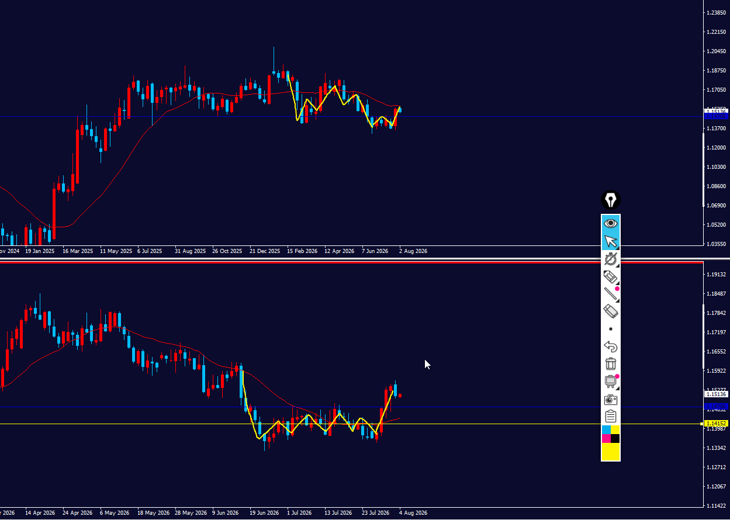Click the 21 Dec 2025 date label
This screenshot has height=520, width=730.
tap(265, 251)
